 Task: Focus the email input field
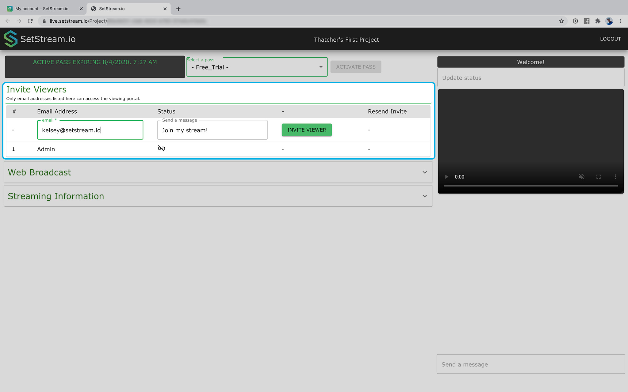click(x=90, y=130)
